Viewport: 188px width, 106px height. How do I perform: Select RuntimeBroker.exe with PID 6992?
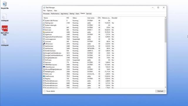coord(82,86)
